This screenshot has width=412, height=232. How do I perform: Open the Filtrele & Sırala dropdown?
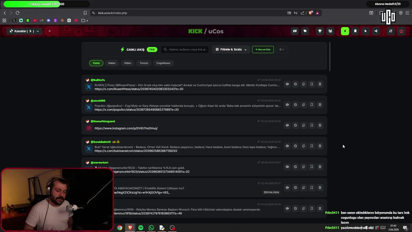click(231, 50)
